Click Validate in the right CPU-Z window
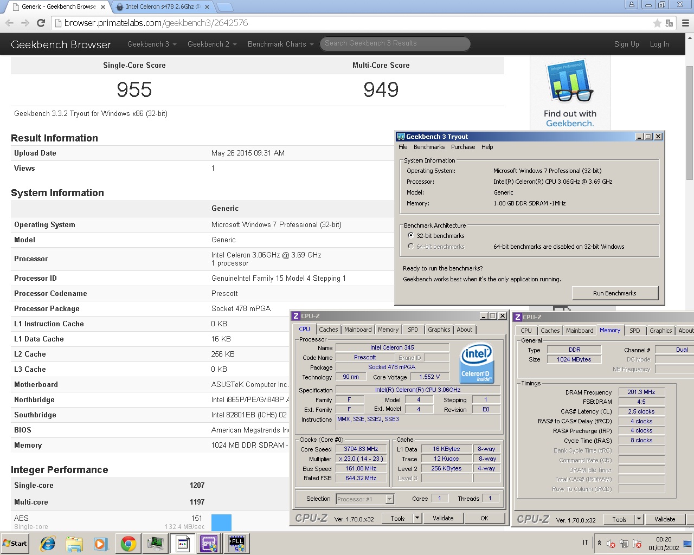 pos(665,519)
